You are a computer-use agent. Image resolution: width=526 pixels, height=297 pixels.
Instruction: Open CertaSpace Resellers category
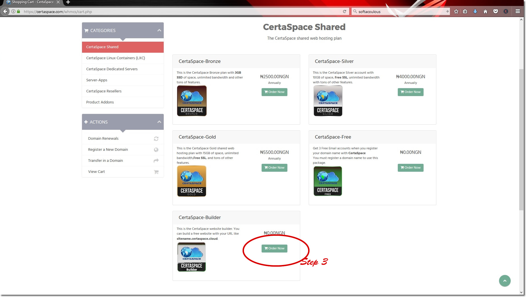(123, 91)
